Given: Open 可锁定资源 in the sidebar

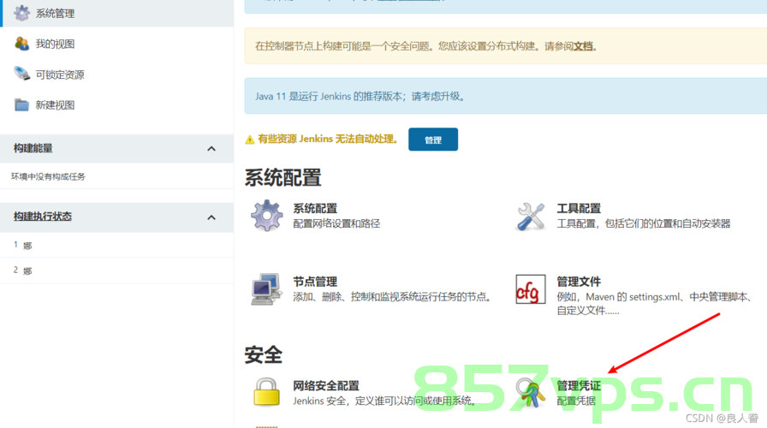Looking at the screenshot, I should [x=60, y=74].
